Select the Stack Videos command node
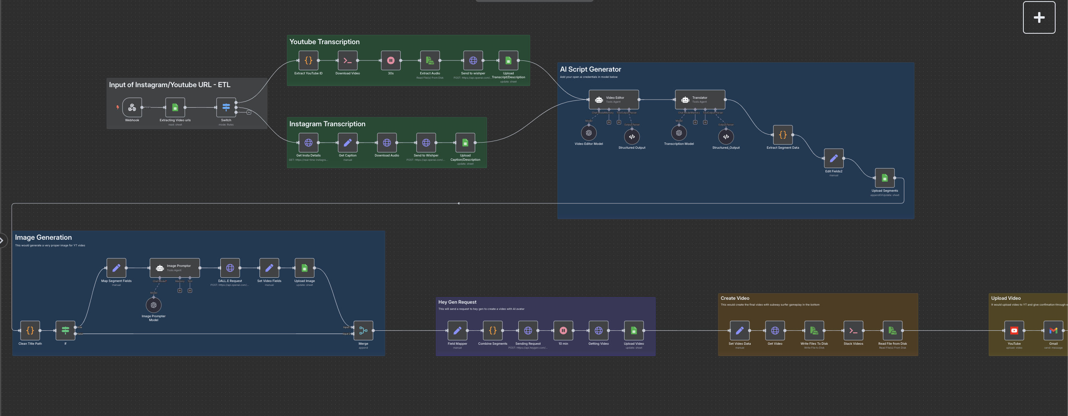 pyautogui.click(x=853, y=331)
